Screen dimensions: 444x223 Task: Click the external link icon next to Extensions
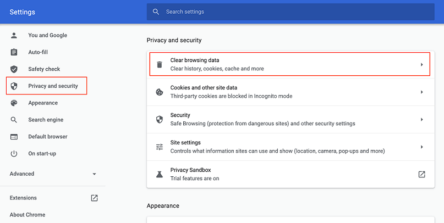94,198
